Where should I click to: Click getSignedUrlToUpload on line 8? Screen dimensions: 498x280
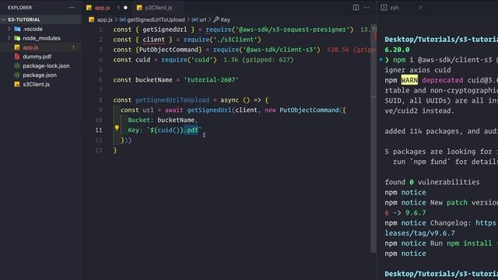(173, 100)
